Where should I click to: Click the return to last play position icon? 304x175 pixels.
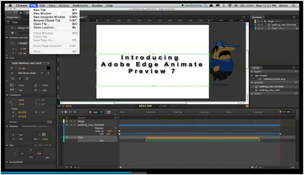pyautogui.click(x=75, y=112)
